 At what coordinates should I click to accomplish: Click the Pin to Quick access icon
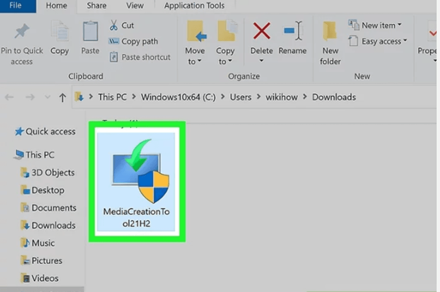21,32
